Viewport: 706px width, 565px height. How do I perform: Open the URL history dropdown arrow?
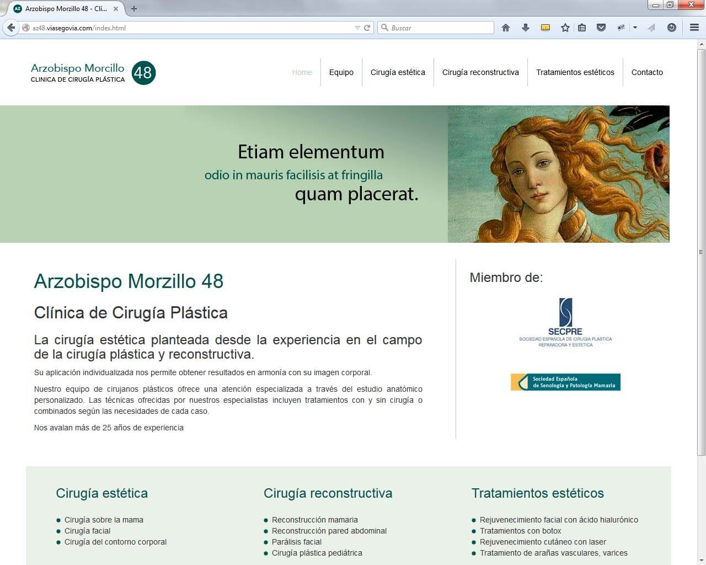pyautogui.click(x=357, y=28)
